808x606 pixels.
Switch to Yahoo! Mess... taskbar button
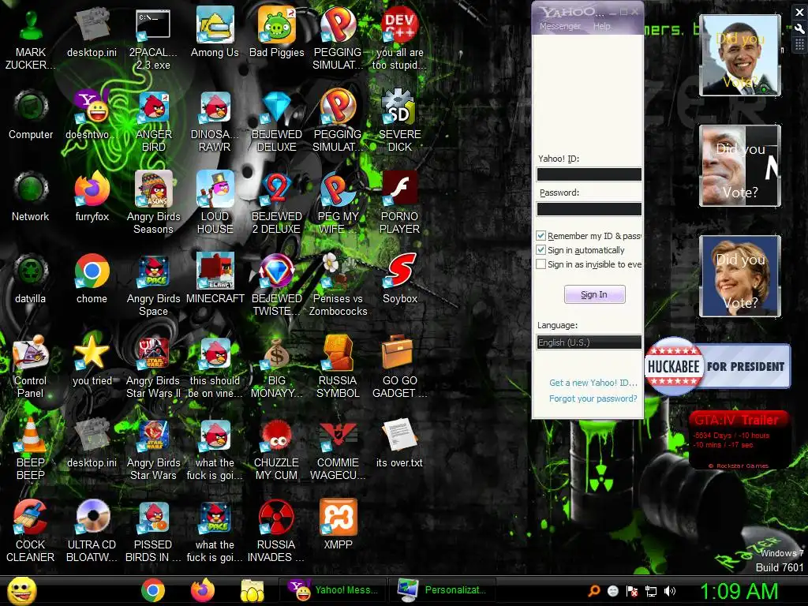coord(334,590)
